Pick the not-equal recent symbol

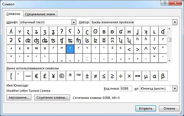pyautogui.click(x=96, y=76)
